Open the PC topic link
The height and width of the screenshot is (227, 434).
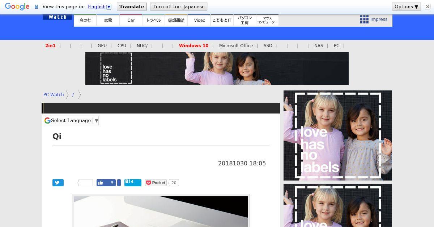click(x=336, y=46)
